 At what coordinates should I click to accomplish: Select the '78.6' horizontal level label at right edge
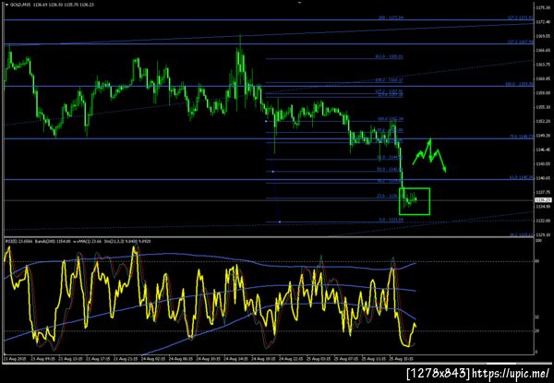pos(522,137)
